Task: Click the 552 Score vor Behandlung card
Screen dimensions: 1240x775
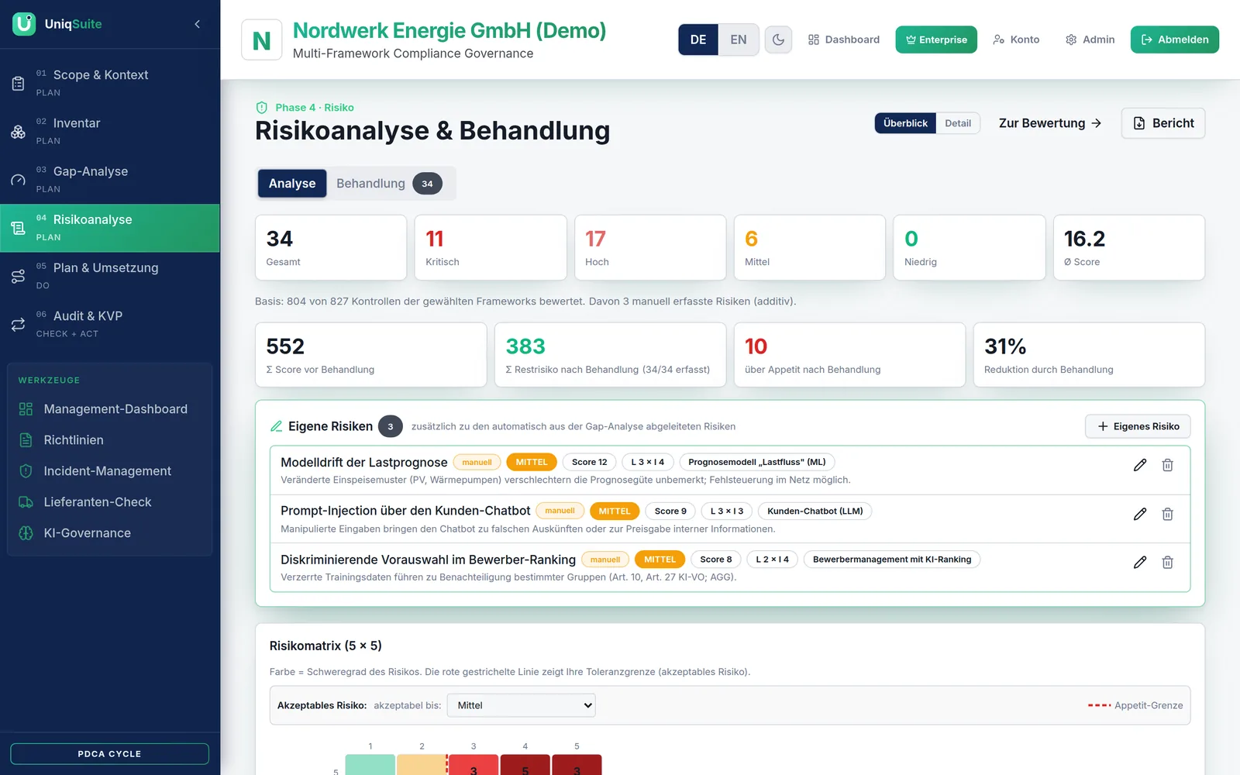Action: (x=371, y=355)
